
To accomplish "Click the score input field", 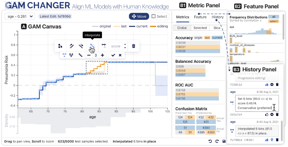I will (x=116, y=46).
